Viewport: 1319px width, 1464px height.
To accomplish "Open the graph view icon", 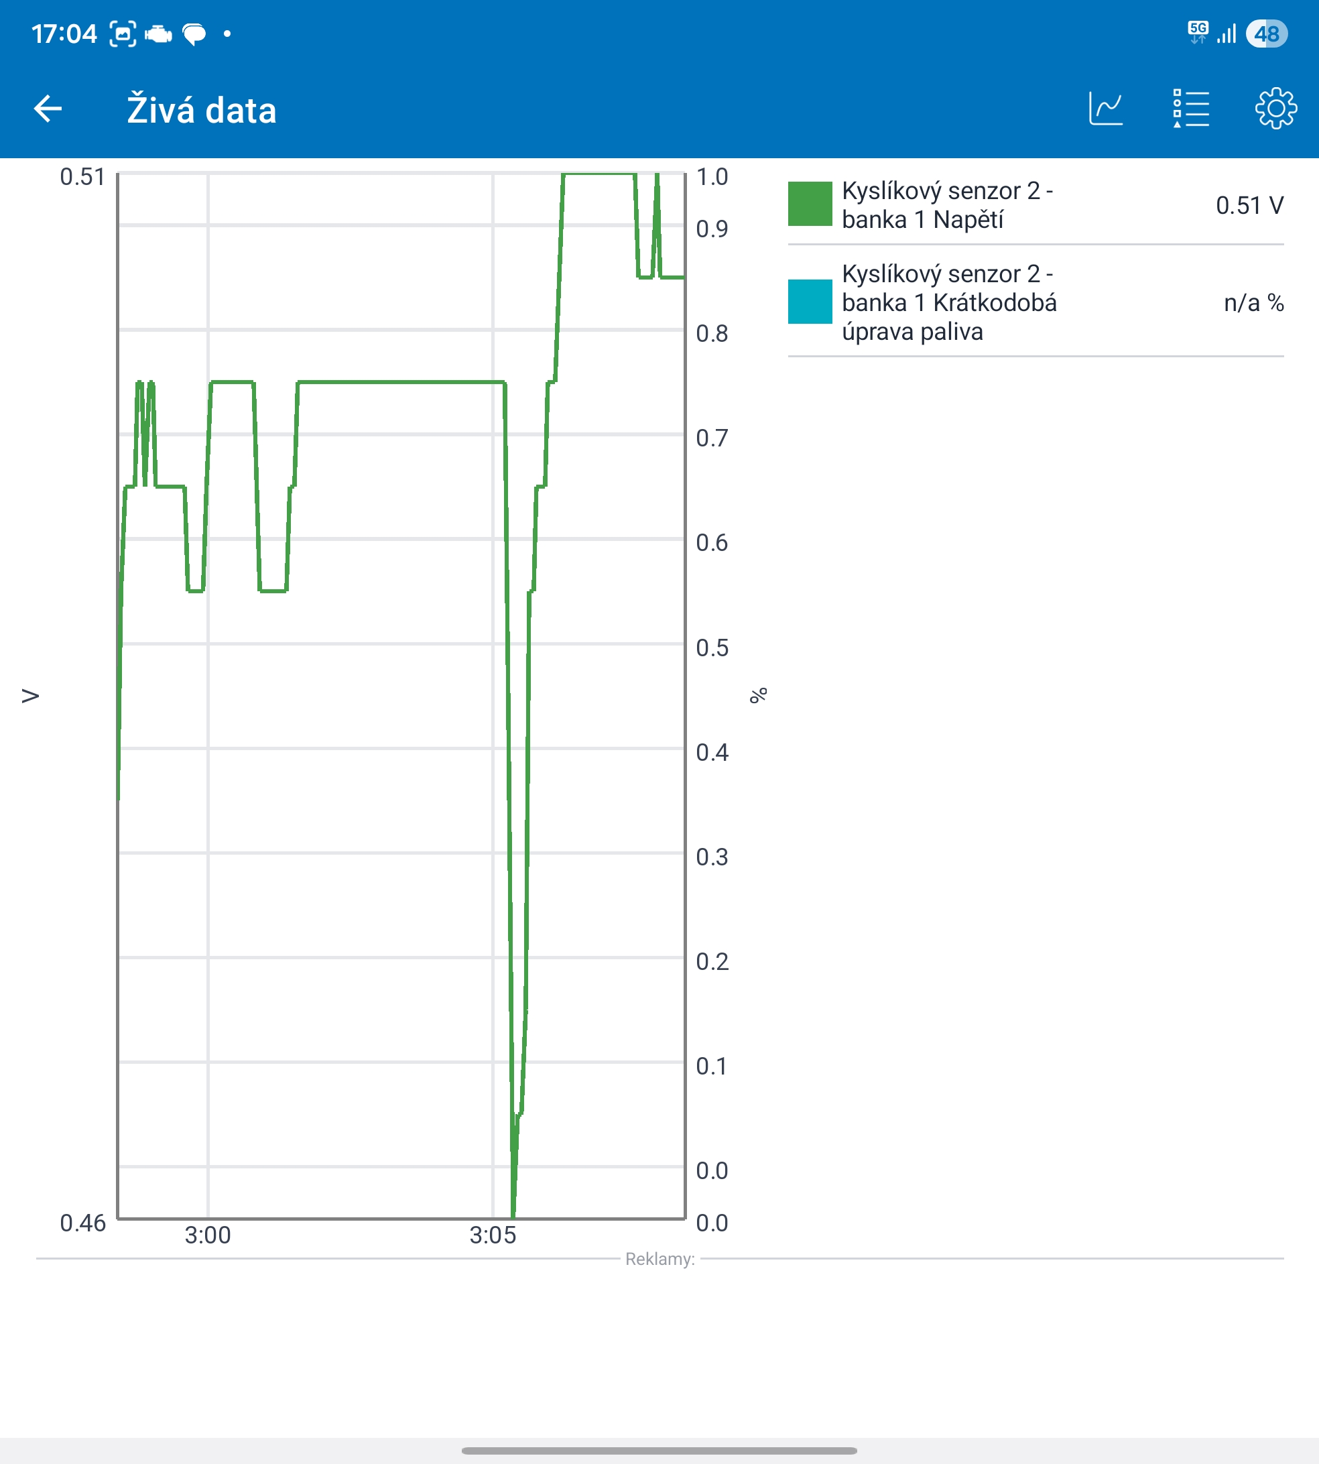I will [x=1106, y=109].
